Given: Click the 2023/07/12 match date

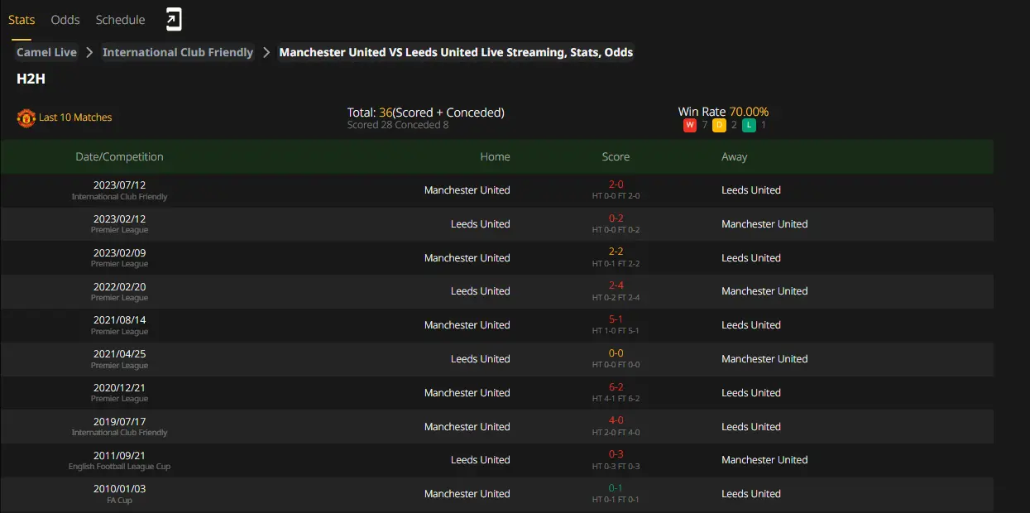Looking at the screenshot, I should coord(119,185).
